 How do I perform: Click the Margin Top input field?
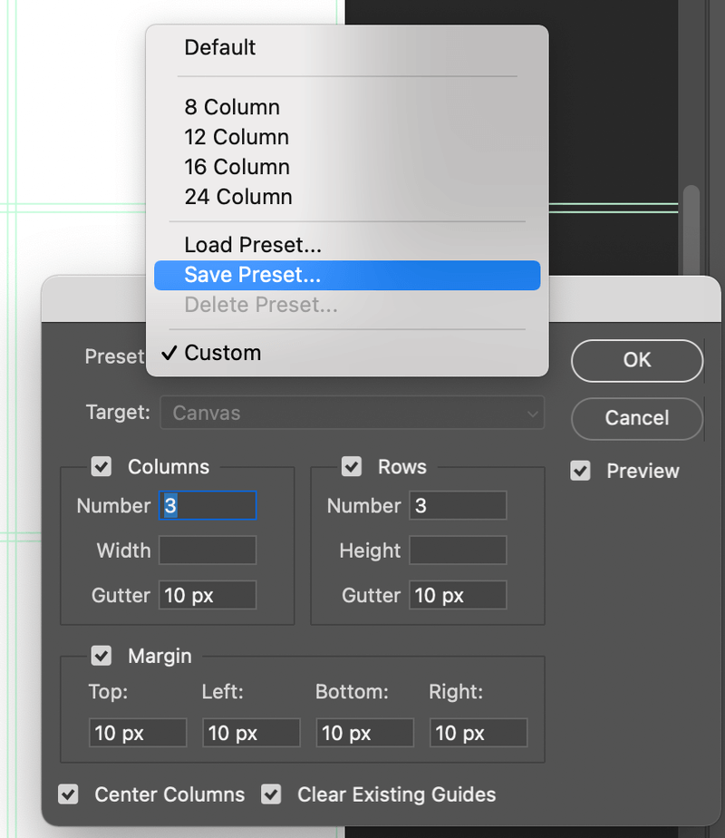click(138, 733)
